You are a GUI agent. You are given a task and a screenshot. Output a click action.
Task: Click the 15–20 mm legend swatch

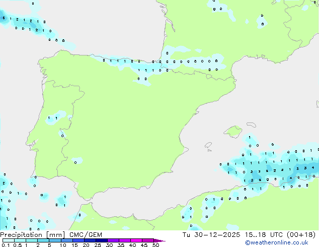(78, 240)
